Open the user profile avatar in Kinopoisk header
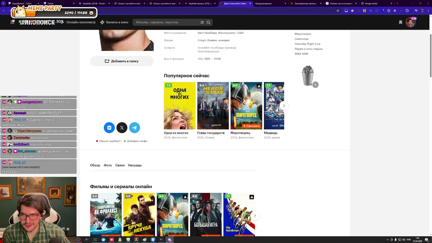This screenshot has width=432, height=243. point(410,22)
